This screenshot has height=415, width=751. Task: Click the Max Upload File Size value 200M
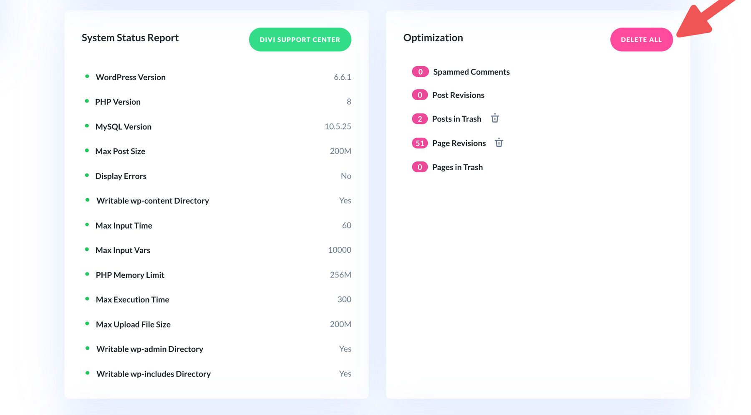(340, 324)
